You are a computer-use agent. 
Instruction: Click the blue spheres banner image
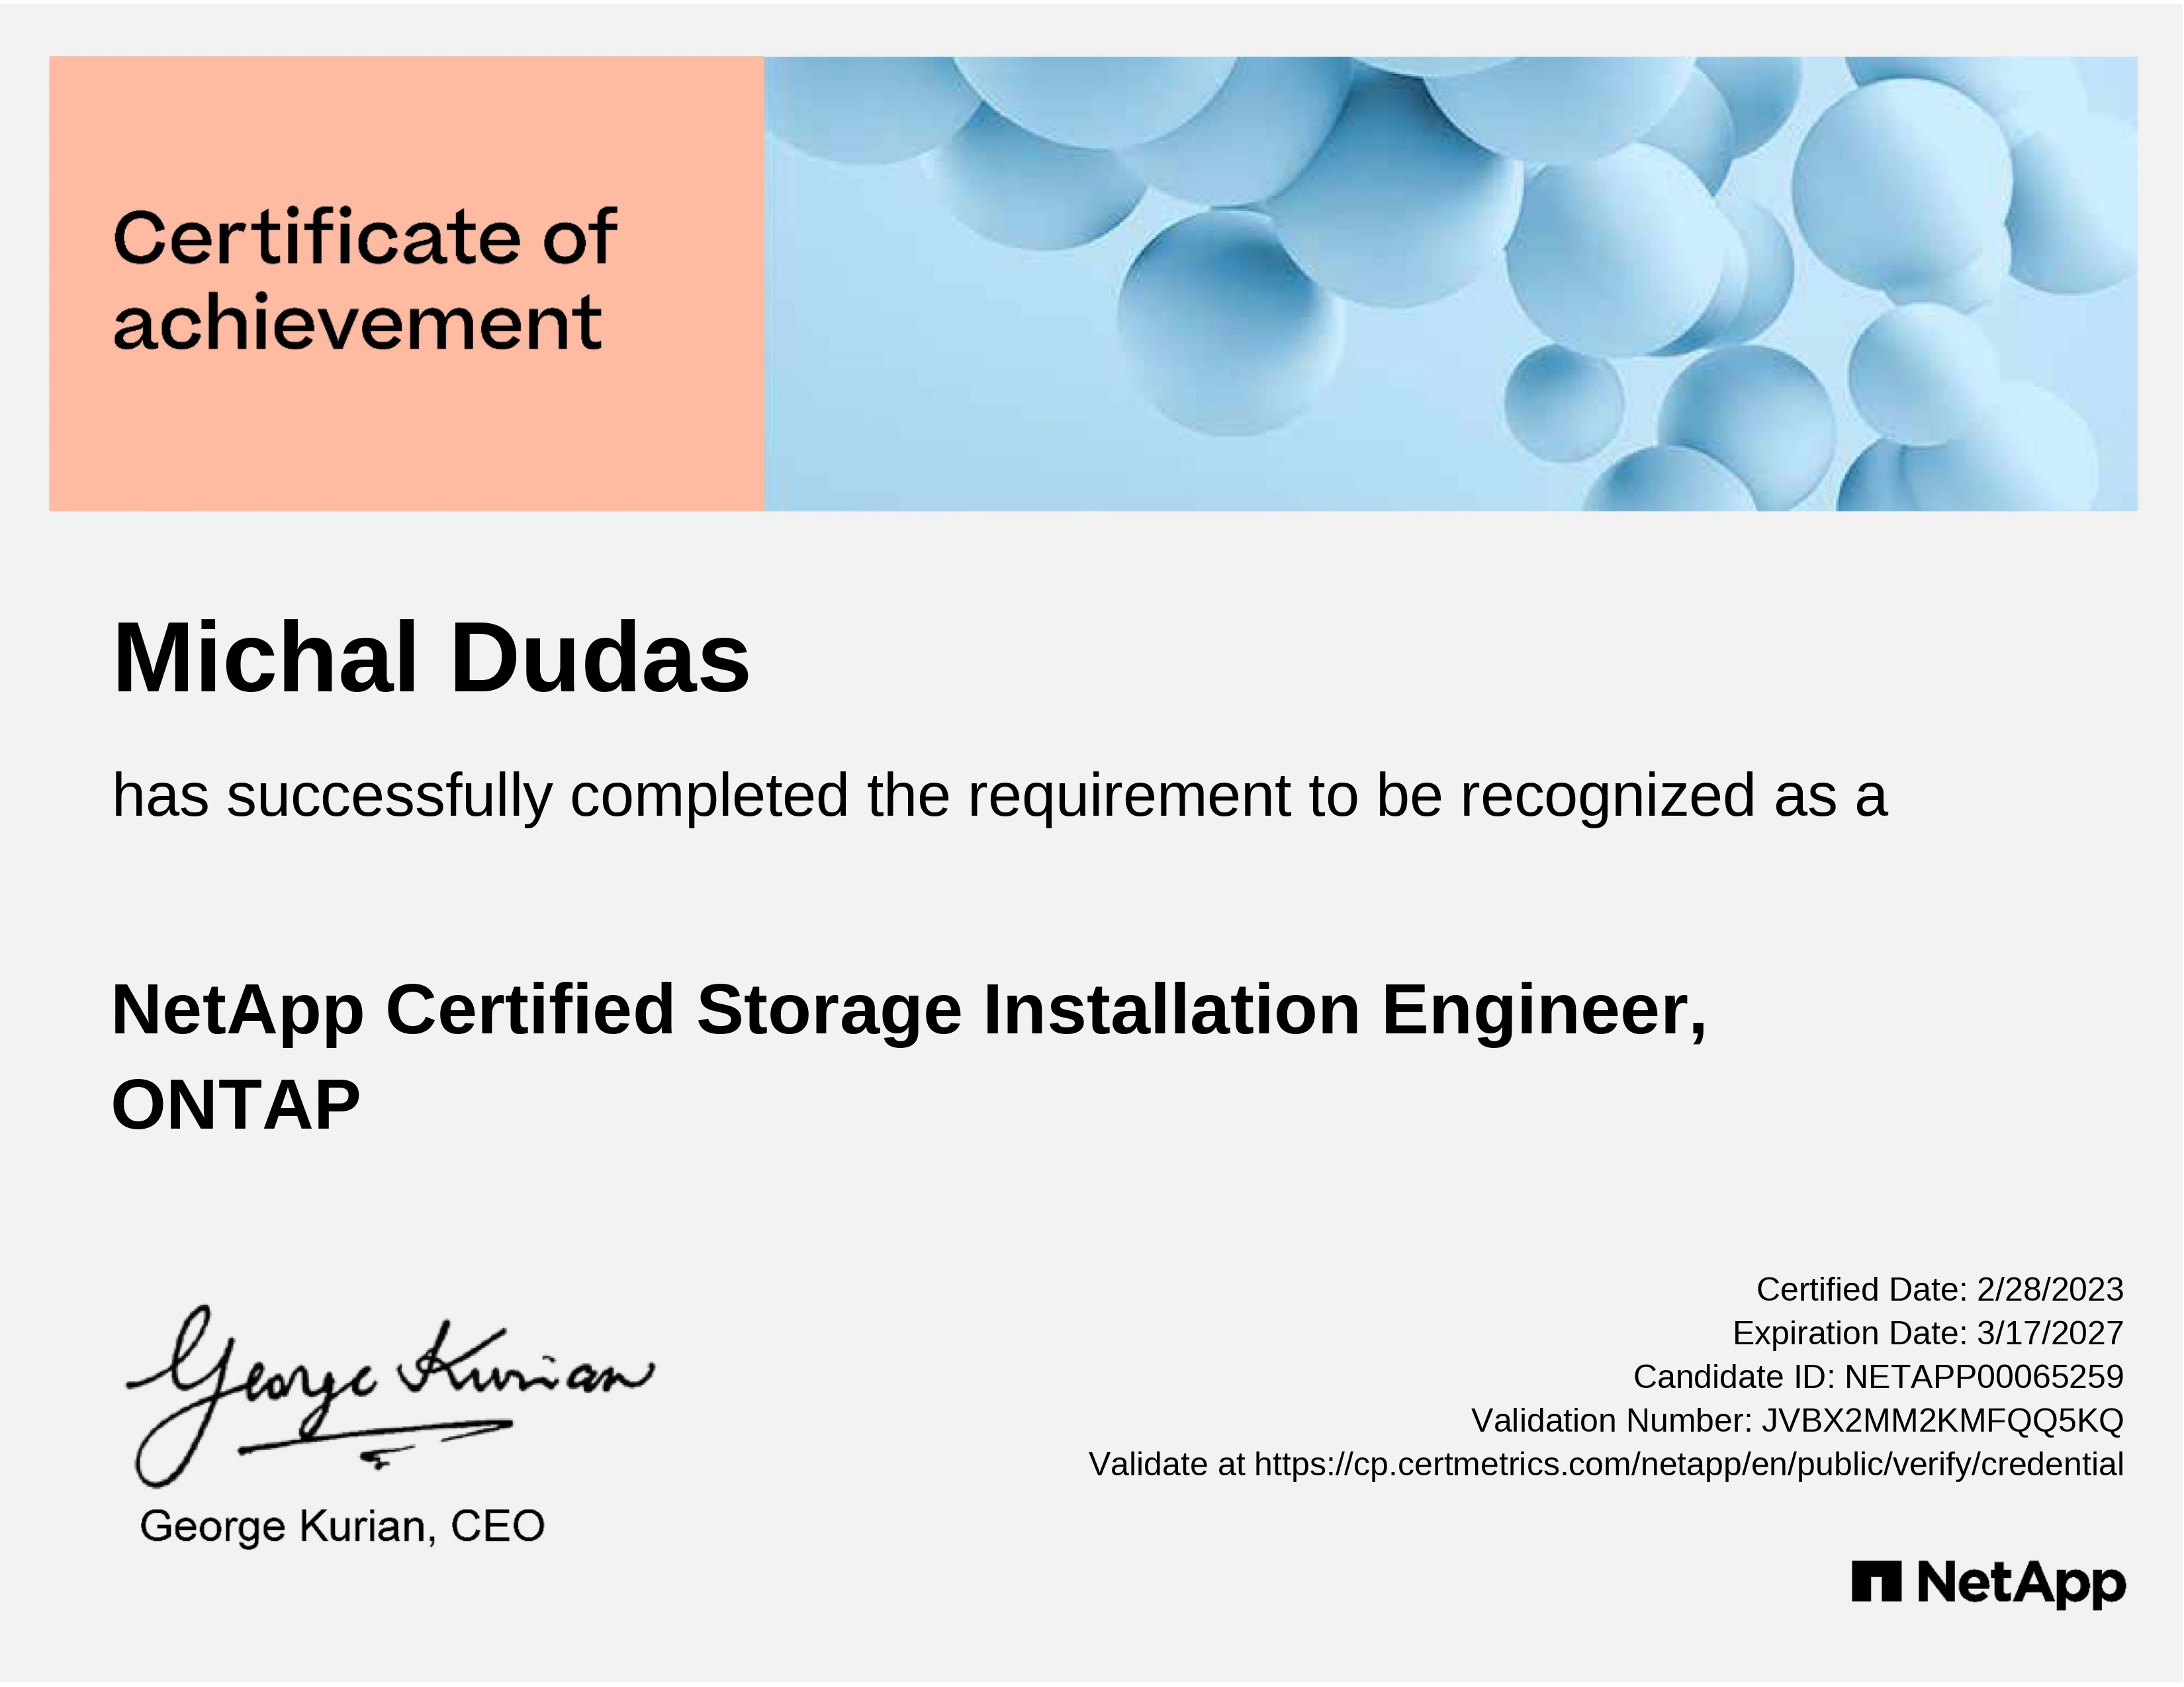pyautogui.click(x=1451, y=284)
